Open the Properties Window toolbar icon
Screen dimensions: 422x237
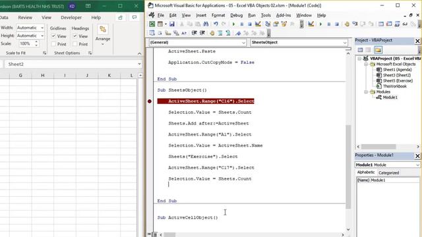click(276, 24)
